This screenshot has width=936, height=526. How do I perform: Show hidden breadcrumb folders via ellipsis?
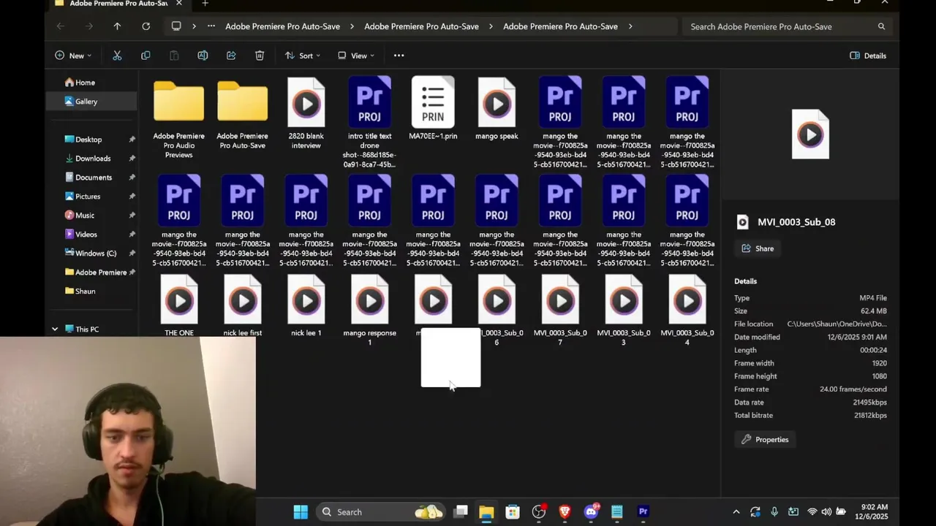click(x=211, y=26)
